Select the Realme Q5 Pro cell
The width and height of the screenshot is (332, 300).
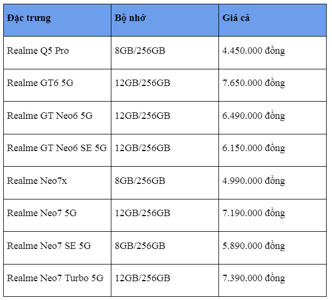click(x=38, y=51)
